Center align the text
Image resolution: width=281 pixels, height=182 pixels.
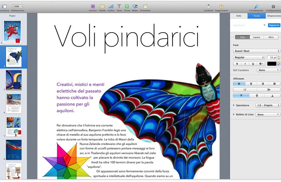point(251,84)
